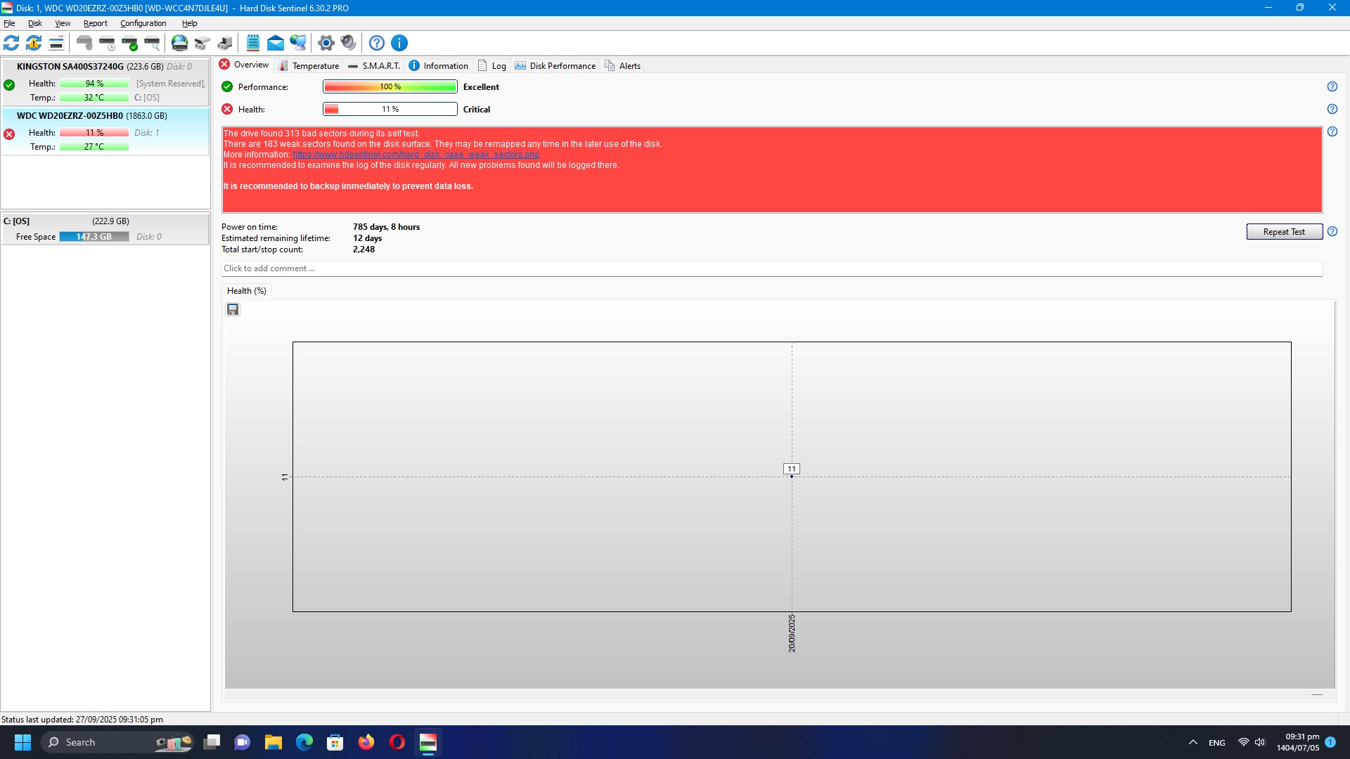Image resolution: width=1350 pixels, height=759 pixels.
Task: Click the notepad report toolbar icon
Action: (253, 43)
